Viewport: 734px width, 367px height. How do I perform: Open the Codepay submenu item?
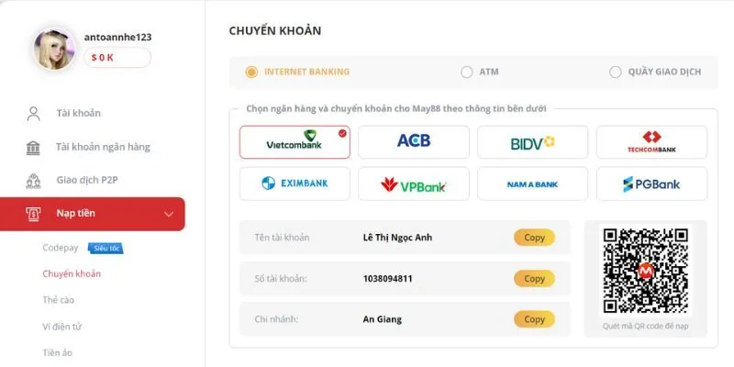point(61,248)
